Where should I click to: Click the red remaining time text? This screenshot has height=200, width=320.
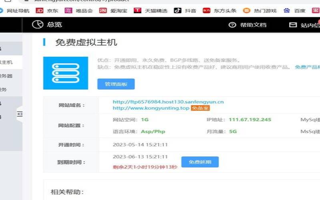[x=145, y=167]
